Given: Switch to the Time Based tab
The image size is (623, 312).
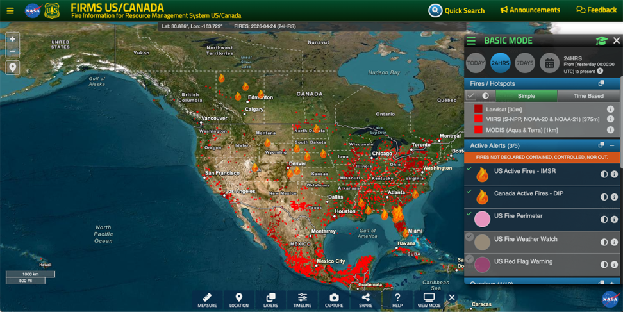Looking at the screenshot, I should (x=588, y=95).
